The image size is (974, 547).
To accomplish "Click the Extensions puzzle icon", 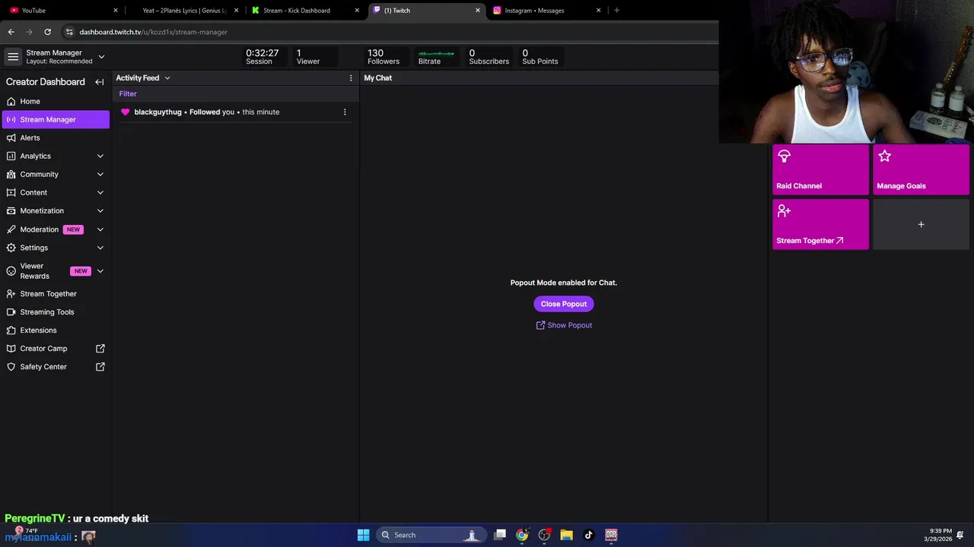I will click(x=11, y=330).
